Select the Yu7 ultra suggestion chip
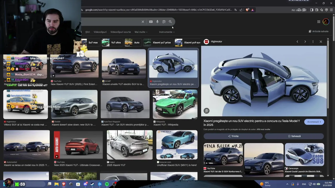335x188 pixels. [x=112, y=43]
